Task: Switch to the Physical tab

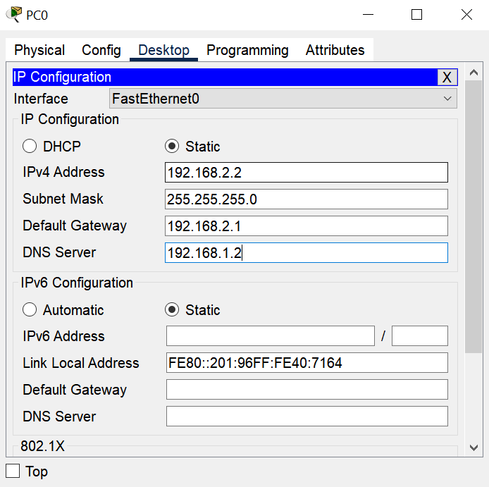Action: [x=39, y=50]
